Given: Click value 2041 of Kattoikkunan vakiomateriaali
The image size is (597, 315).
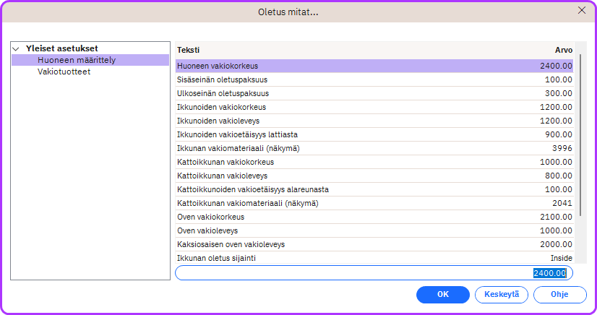Looking at the screenshot, I should 562,203.
